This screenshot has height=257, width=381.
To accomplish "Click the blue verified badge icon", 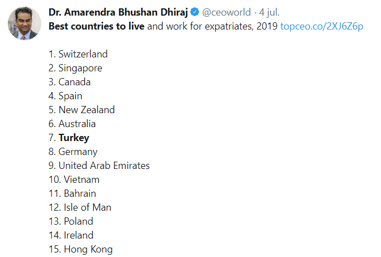I will (x=194, y=12).
